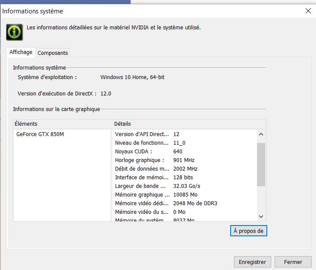Click the 901 MHz value
The image size is (316, 270).
click(x=184, y=160)
